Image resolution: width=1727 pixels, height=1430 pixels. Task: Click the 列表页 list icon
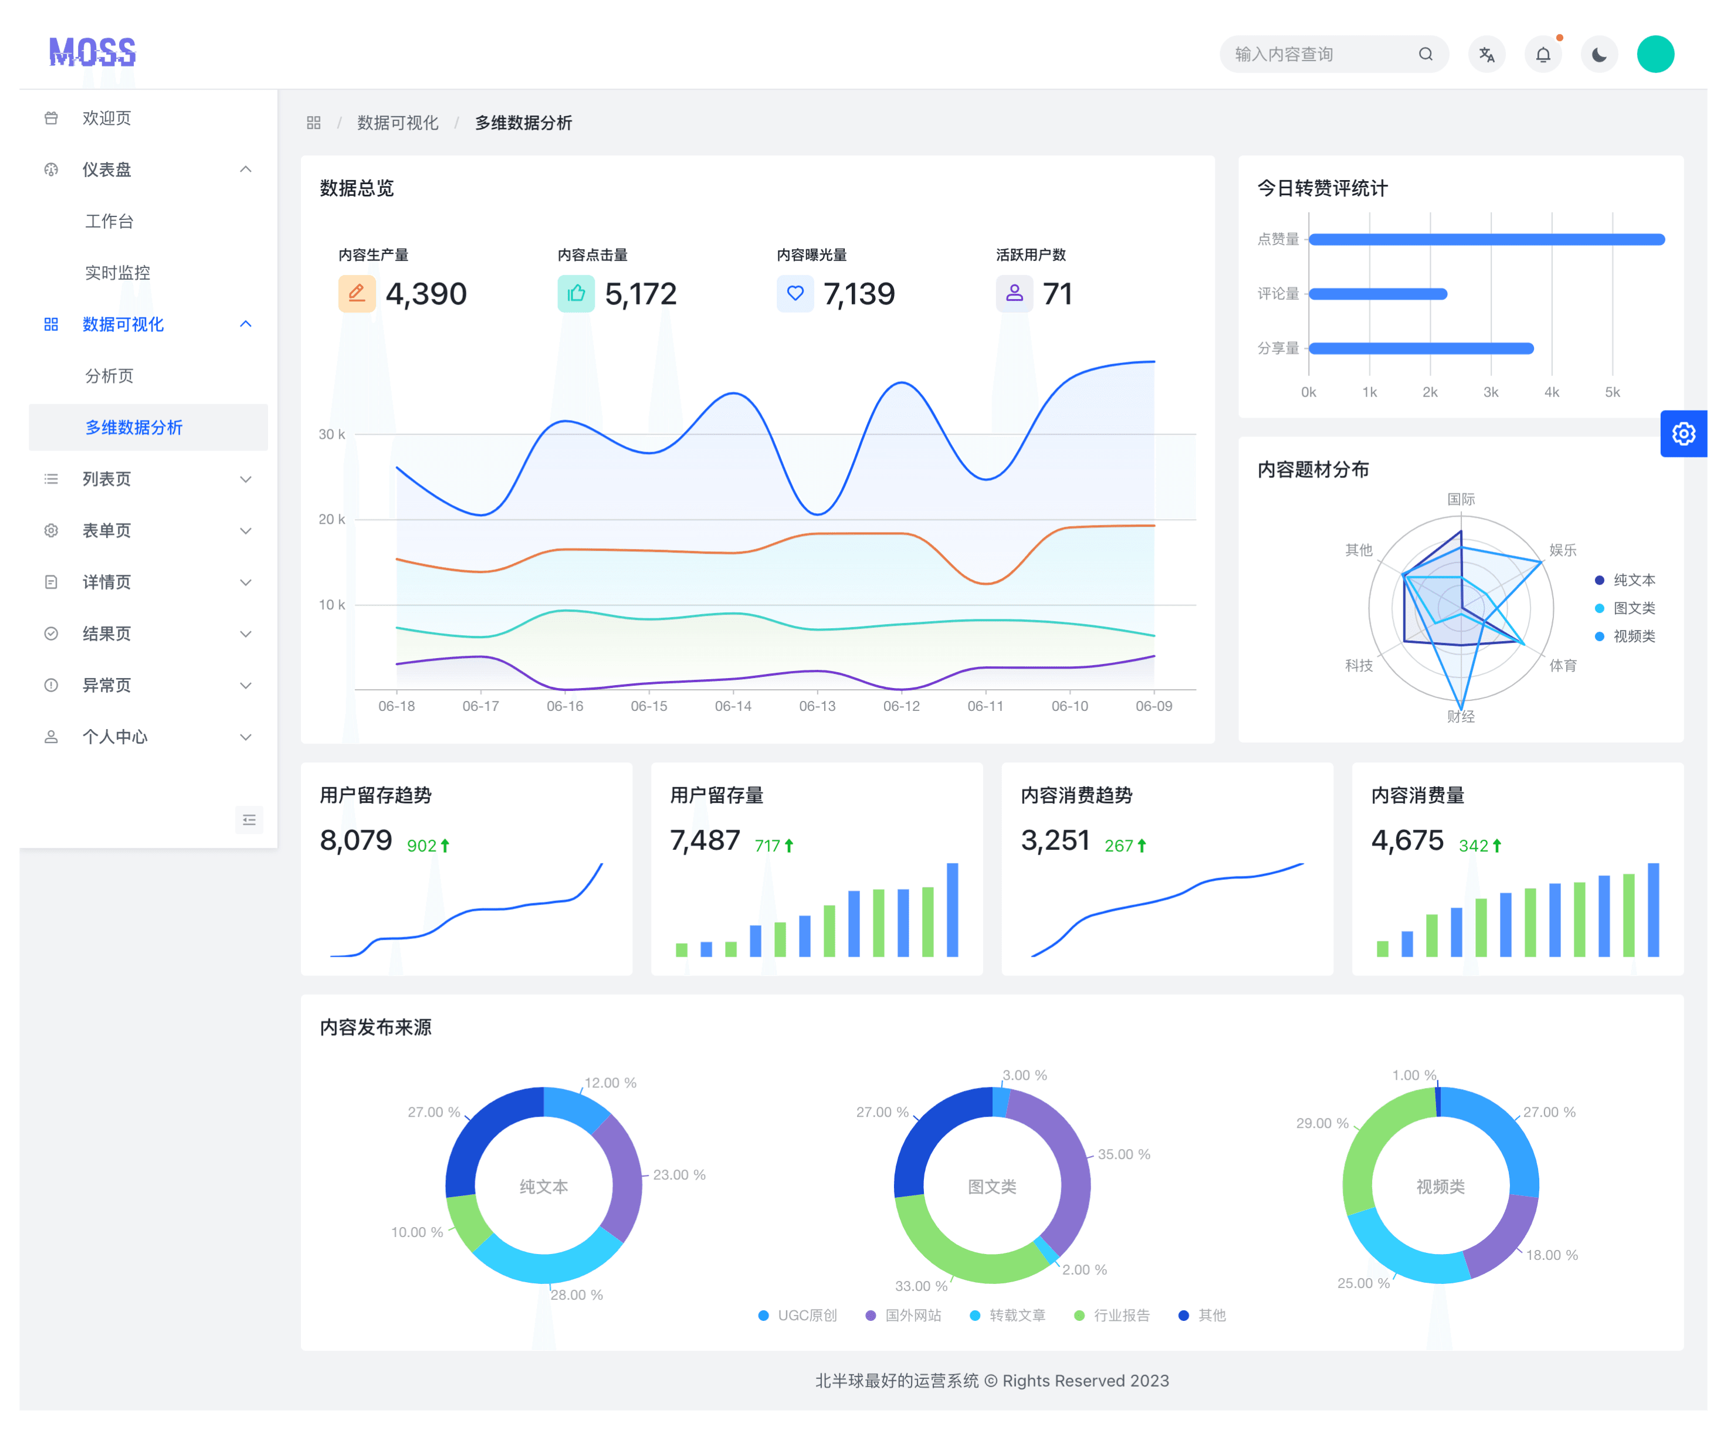tap(51, 479)
